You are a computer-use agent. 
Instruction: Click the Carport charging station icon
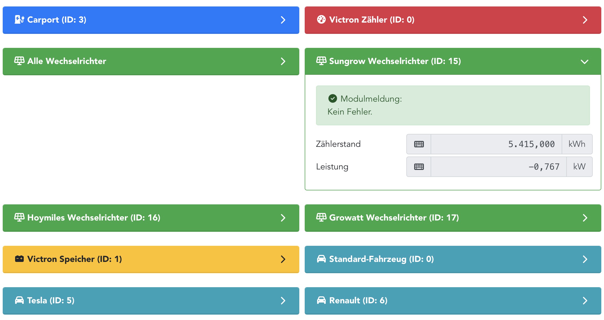pyautogui.click(x=19, y=20)
